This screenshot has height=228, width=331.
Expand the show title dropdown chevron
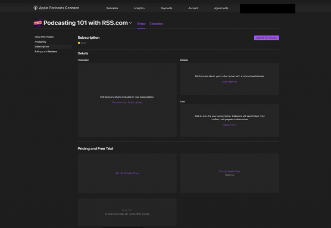(x=131, y=23)
